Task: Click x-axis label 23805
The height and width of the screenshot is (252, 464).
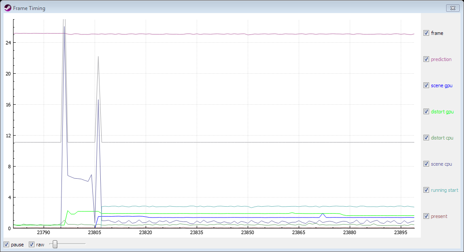Action: 95,232
